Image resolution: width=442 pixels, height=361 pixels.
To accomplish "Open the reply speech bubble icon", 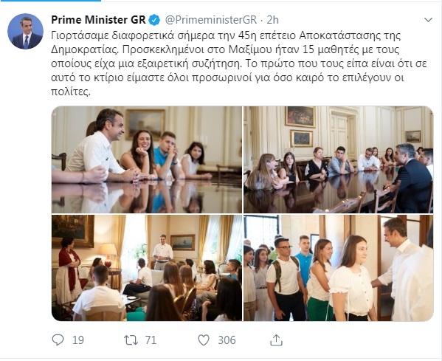I will coord(58,340).
